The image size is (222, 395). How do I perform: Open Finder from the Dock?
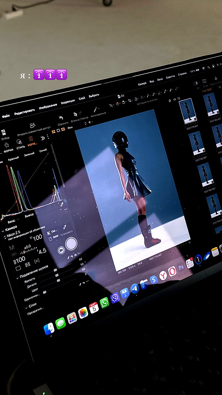coord(49,329)
